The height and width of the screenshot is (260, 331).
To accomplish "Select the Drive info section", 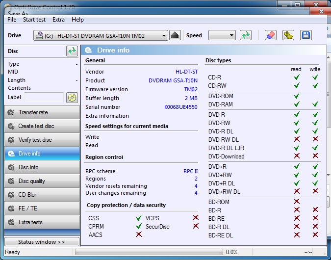I will click(42, 154).
